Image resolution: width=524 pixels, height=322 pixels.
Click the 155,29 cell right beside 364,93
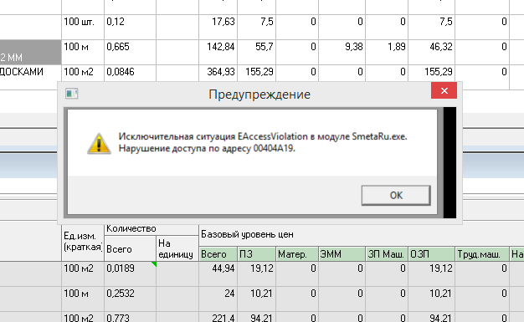tap(256, 74)
